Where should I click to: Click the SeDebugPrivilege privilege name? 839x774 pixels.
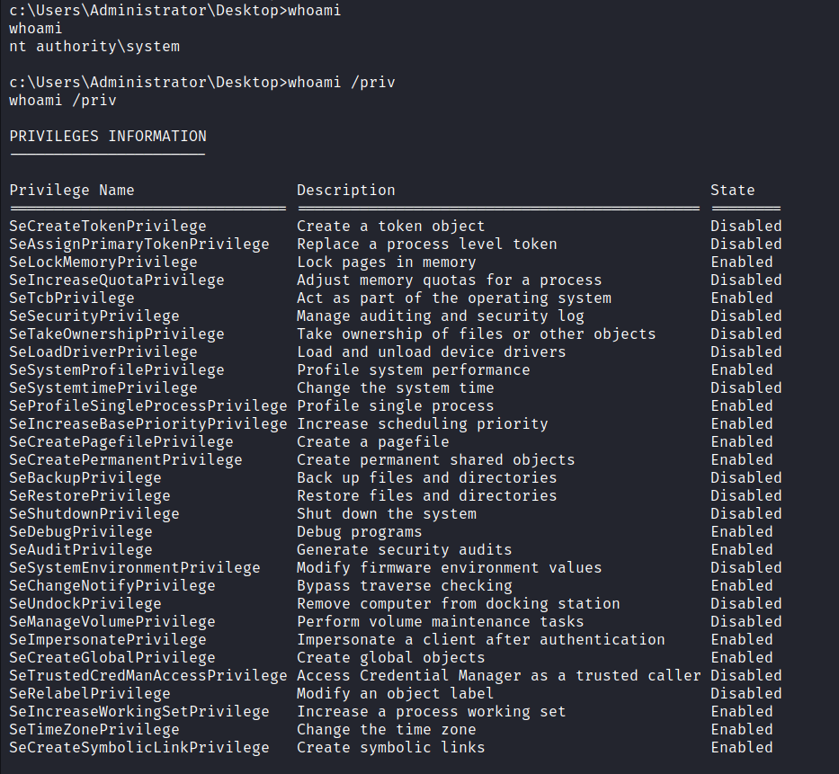pos(81,531)
